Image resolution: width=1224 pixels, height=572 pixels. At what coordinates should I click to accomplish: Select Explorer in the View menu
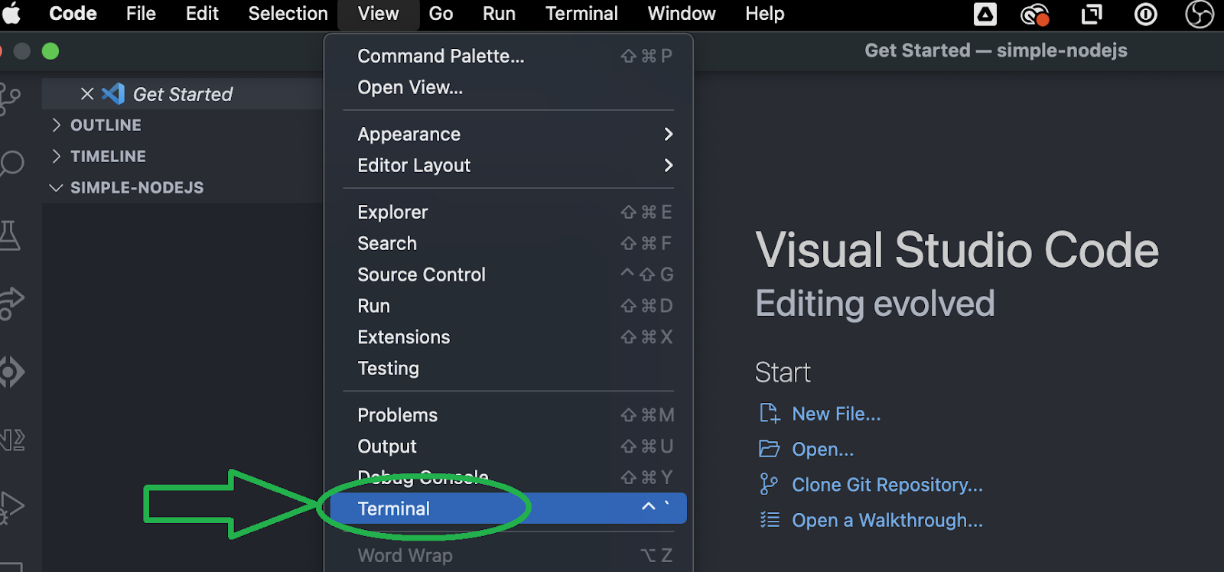coord(509,212)
